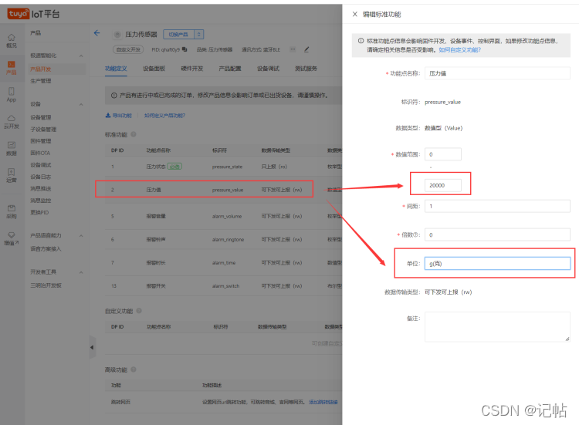Go back with blue arrow icon
The height and width of the screenshot is (425, 579).
point(96,33)
